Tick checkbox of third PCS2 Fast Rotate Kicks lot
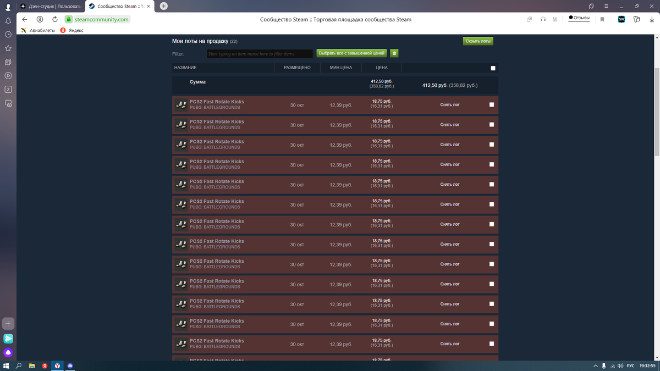The width and height of the screenshot is (660, 371). coord(492,145)
